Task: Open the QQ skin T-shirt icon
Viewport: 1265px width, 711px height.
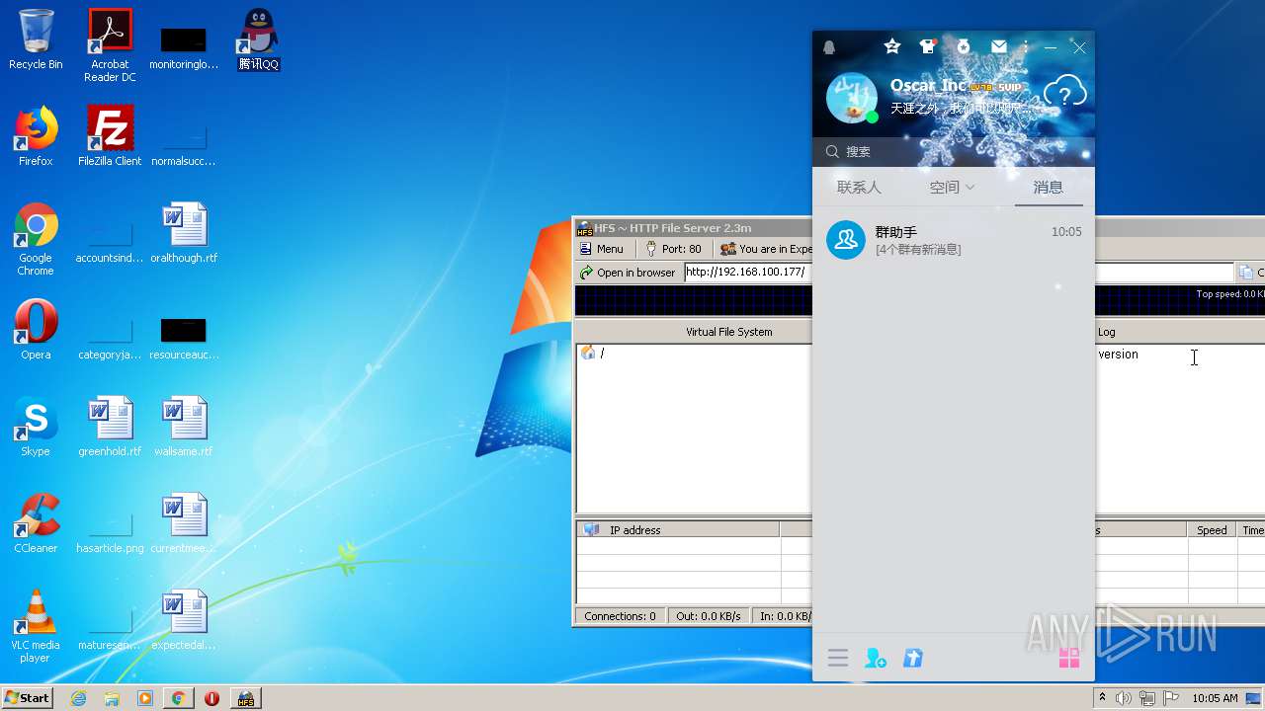Action: [x=927, y=46]
